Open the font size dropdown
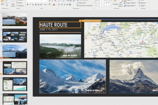This screenshot has height=105, width=158. (47, 1)
